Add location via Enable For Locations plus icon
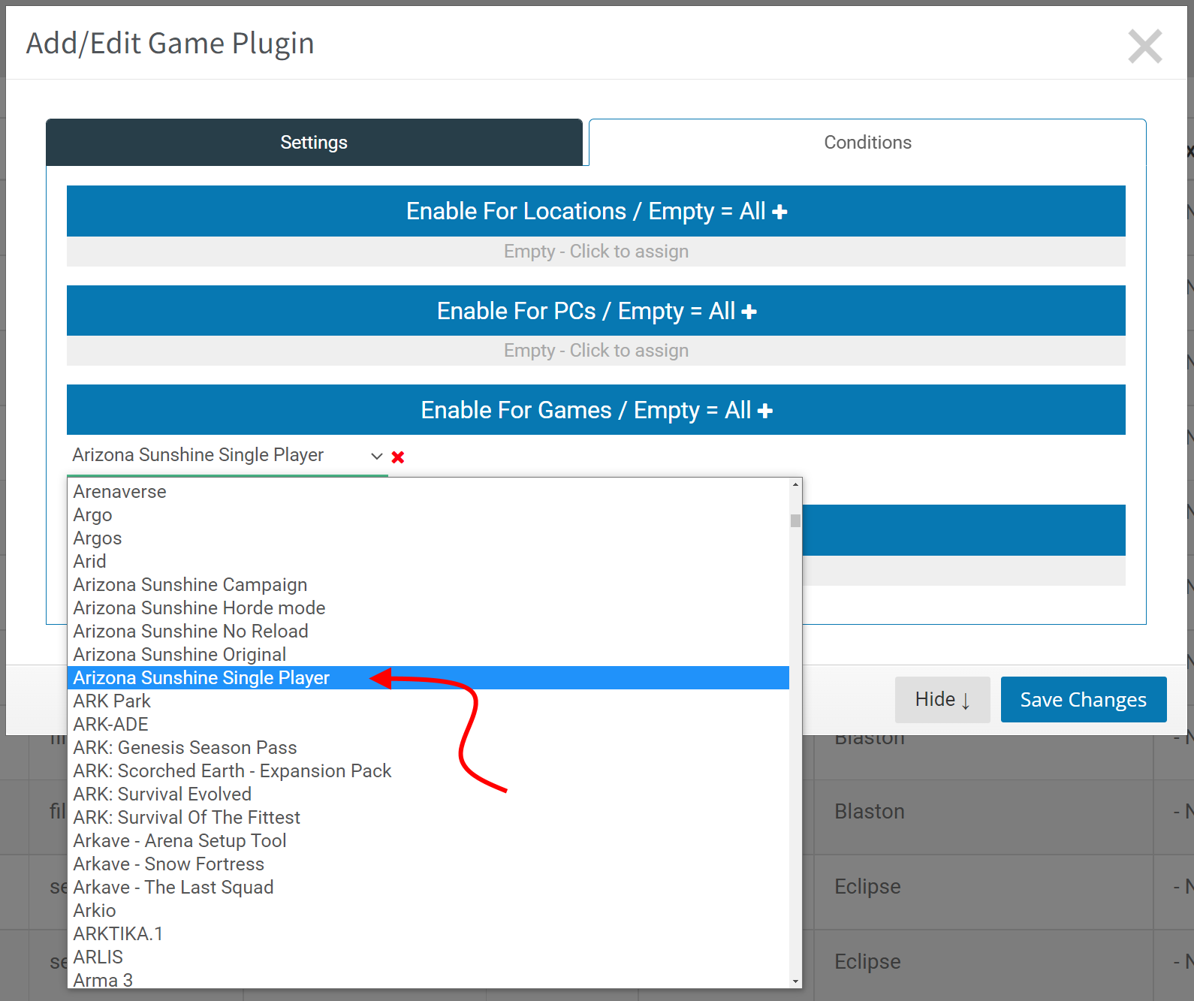 point(779,213)
